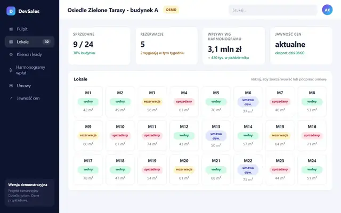The height and width of the screenshot is (213, 341).
Task: Click the DEMO badge
Action: point(171,10)
